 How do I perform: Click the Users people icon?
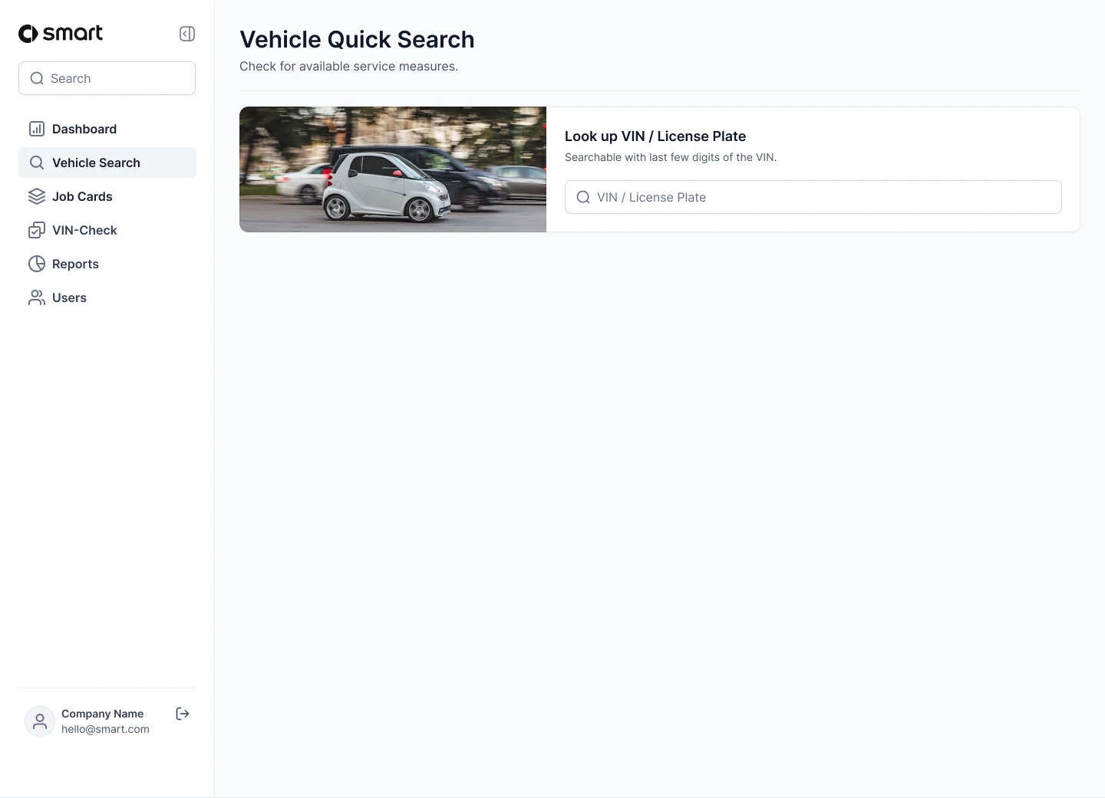37,297
